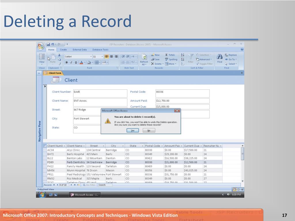Apply the fill color bucket icon
Viewport: 295px width, 221px height.
89,62
